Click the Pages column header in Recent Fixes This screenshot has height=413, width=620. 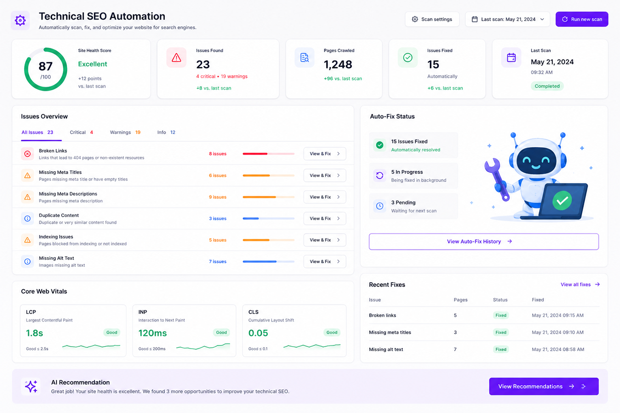(x=461, y=300)
